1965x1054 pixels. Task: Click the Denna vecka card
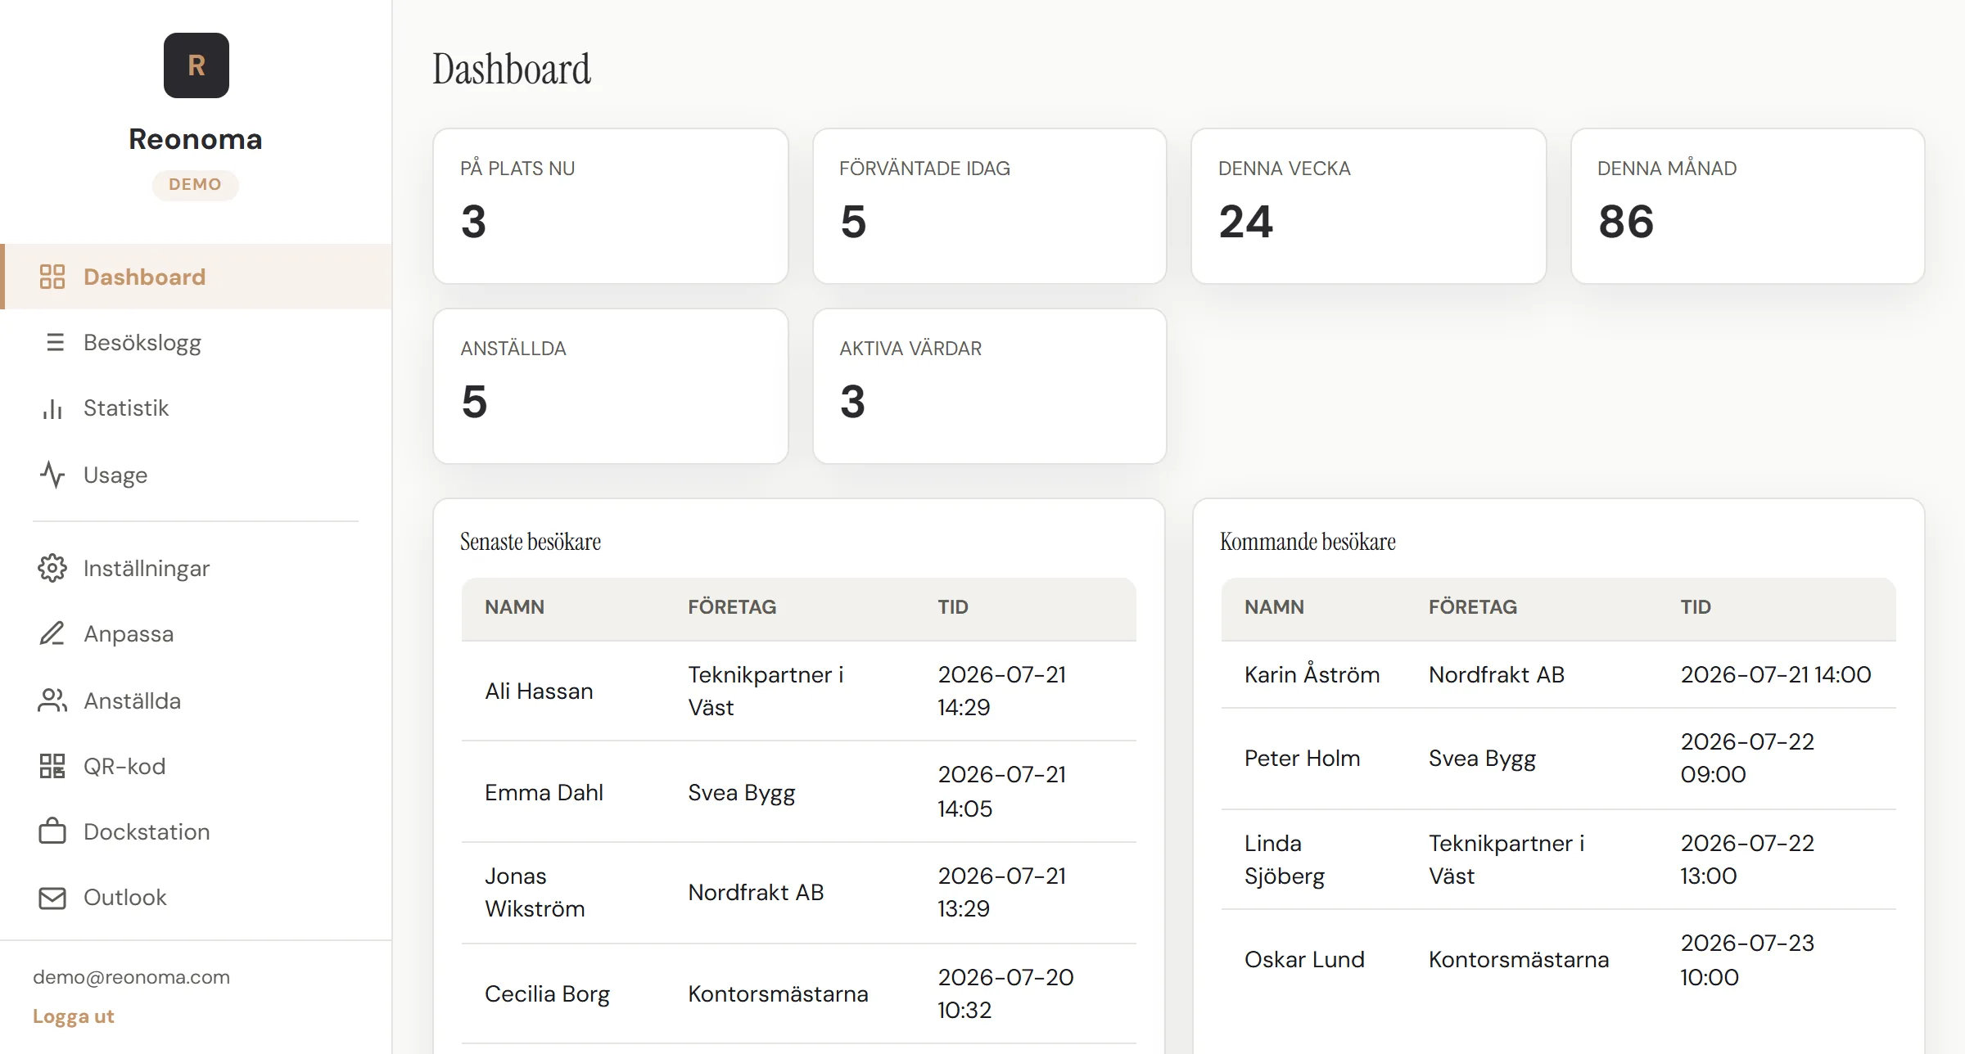(x=1369, y=206)
